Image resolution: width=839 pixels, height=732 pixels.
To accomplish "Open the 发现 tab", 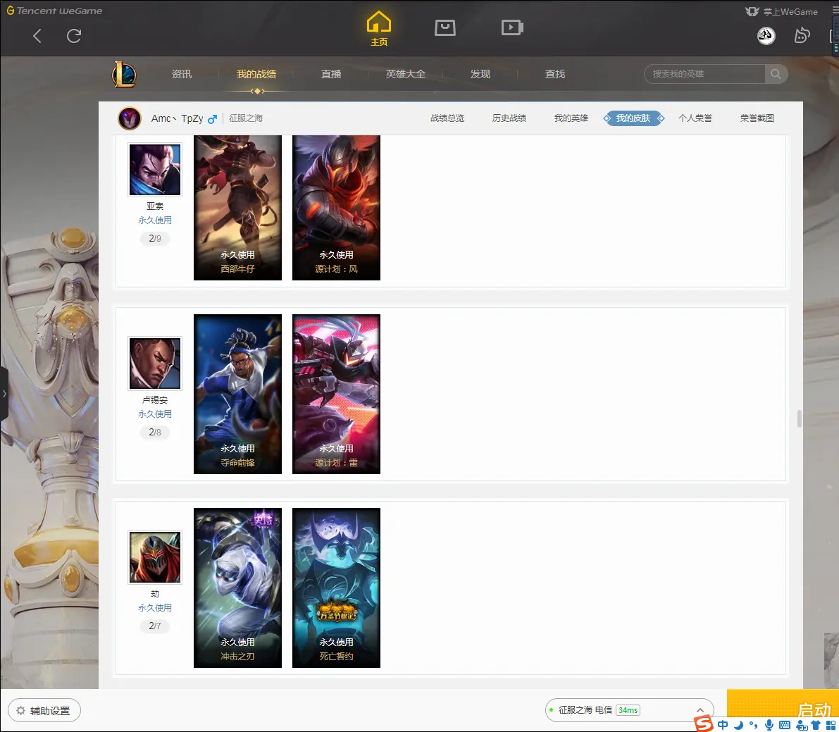I will 480,74.
